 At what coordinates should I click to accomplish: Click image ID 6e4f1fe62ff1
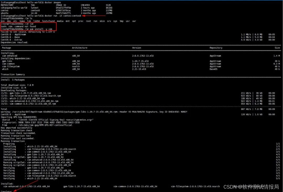pos(63,13)
